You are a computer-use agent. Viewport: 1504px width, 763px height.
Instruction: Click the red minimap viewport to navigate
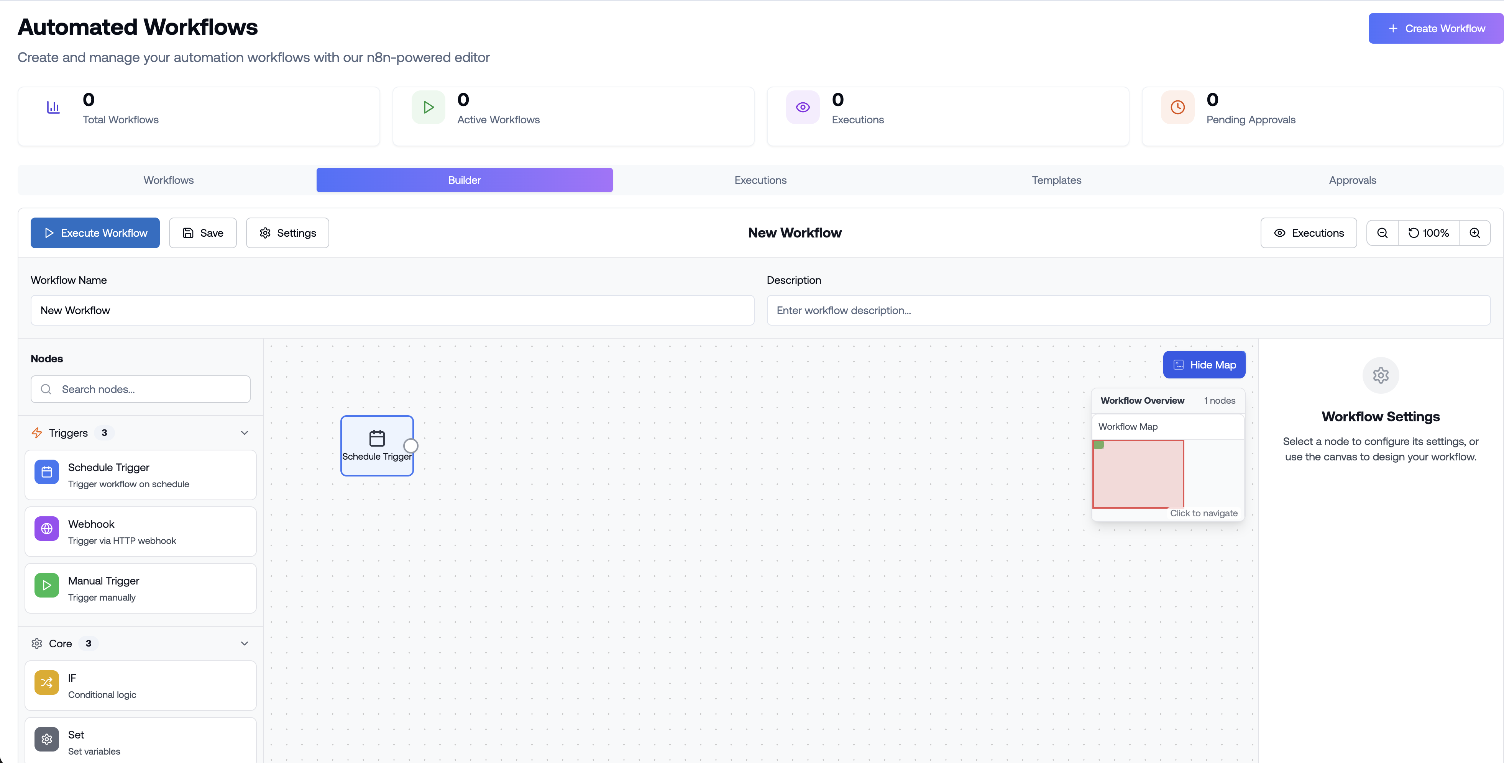tap(1138, 474)
